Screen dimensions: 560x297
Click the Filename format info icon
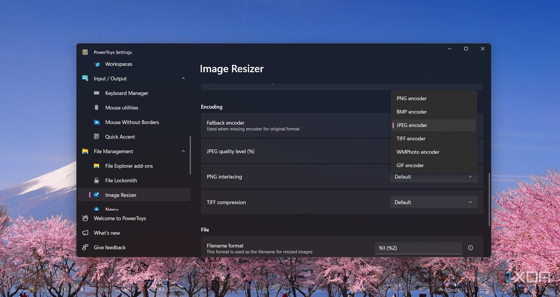point(470,248)
